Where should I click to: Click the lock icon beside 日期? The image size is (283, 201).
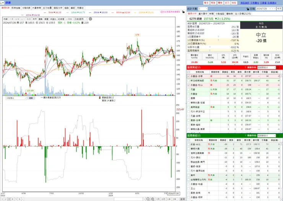[x=248, y=9]
